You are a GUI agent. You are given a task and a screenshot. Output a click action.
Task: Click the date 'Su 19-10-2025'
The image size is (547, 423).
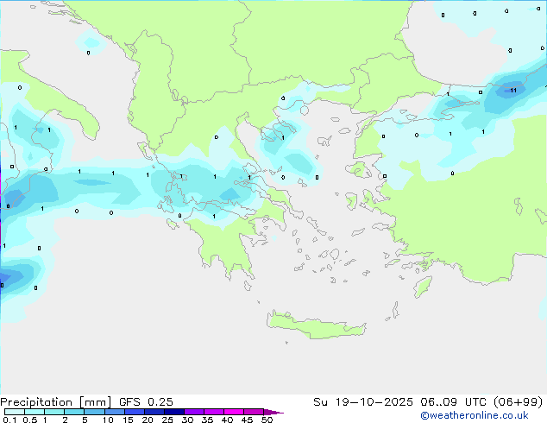point(363,402)
